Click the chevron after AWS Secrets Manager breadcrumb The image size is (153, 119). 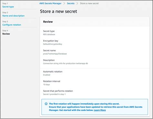[64, 4]
